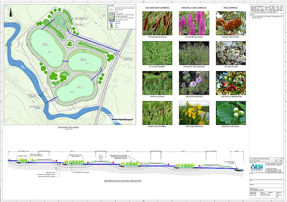The height and width of the screenshot is (202, 287).
Task: Click the Settlement Cell callout on the plan
Action: [x=81, y=19]
